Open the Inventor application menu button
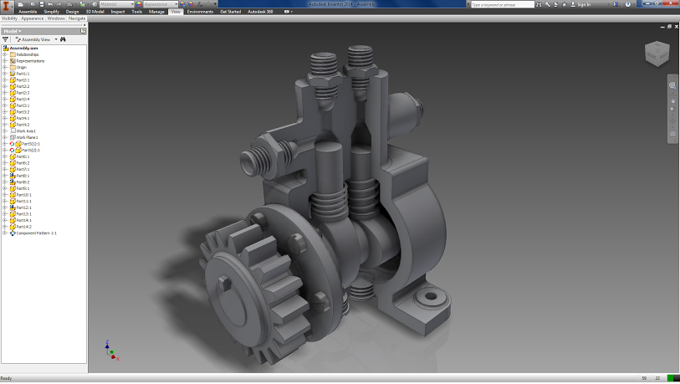 (x=7, y=6)
